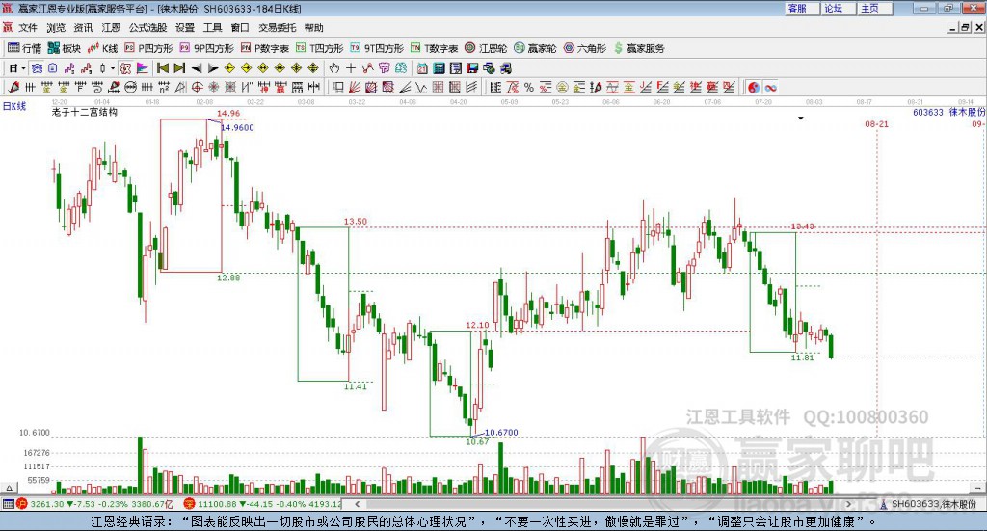
Task: Expand volume panel with bottom-left up arrow
Action: [9, 488]
